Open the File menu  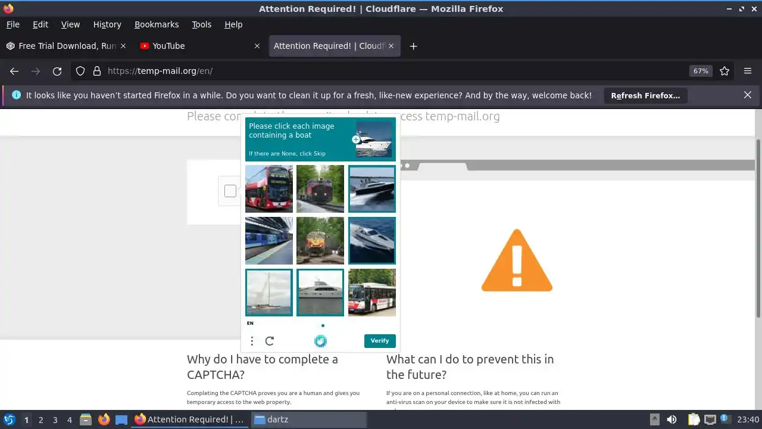(13, 24)
